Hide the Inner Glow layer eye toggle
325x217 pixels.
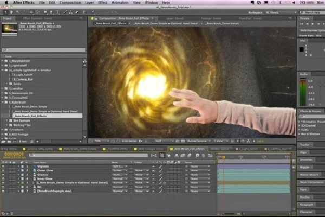[x=3, y=178]
